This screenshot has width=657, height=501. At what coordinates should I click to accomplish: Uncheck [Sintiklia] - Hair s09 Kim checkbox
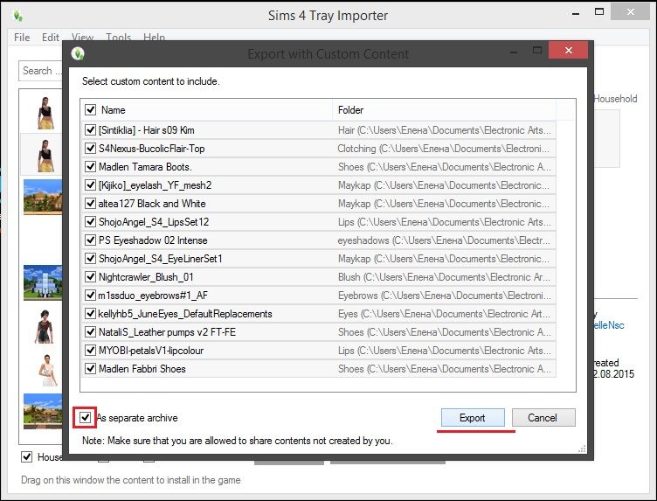click(90, 130)
